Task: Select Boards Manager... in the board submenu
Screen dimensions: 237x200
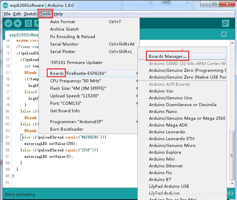Action: pos(167,56)
